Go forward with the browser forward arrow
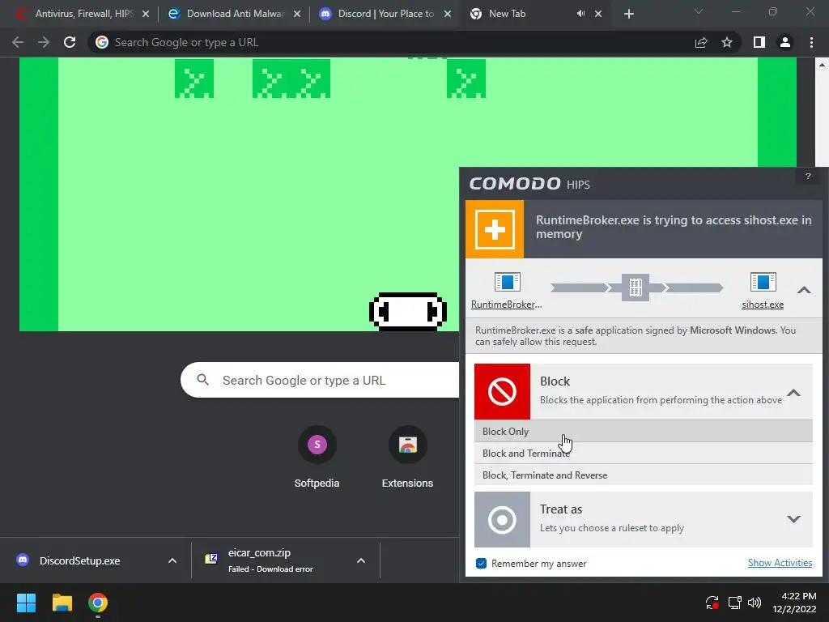This screenshot has height=622, width=829. click(x=44, y=42)
